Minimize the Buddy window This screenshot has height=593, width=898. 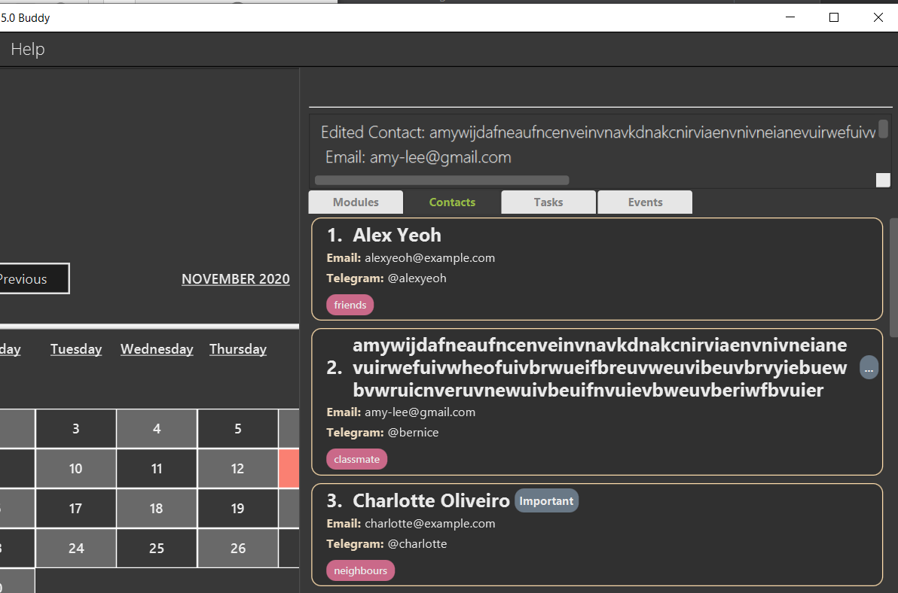pos(790,18)
